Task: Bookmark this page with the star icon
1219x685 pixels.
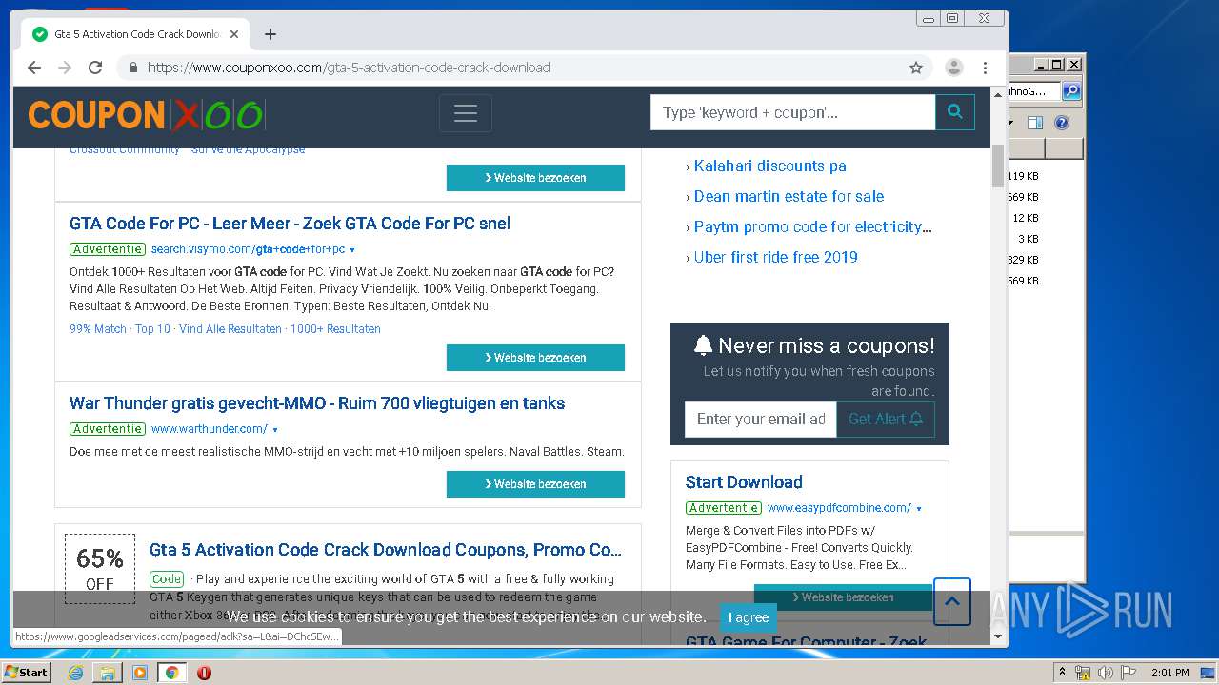Action: [916, 68]
